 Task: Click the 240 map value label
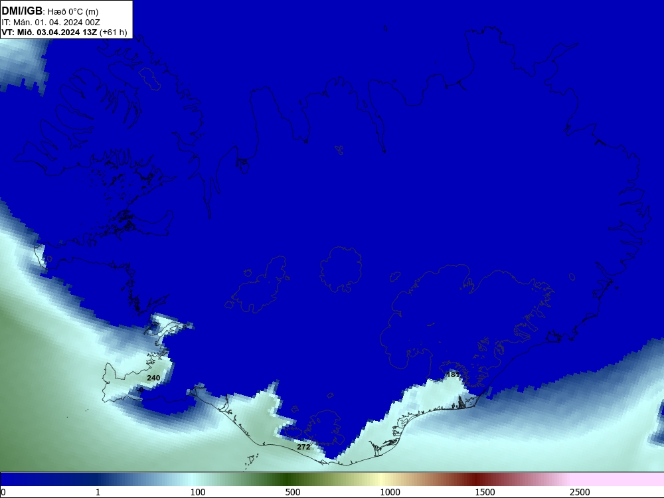(153, 378)
